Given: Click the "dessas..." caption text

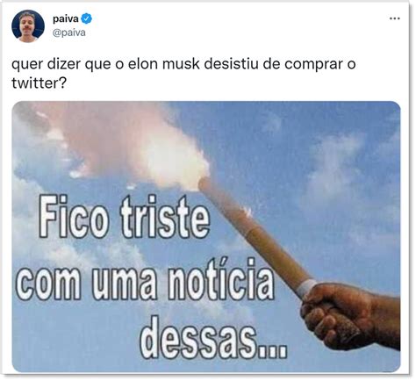Looking at the screenshot, I should [x=213, y=339].
